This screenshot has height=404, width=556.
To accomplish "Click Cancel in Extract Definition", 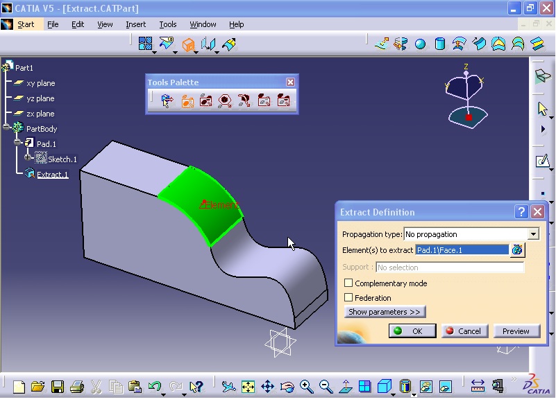I will (465, 331).
